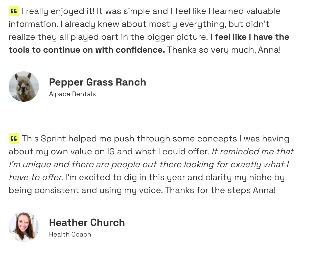The image size is (326, 254).
Task: Click the italic line beginning 'I'm unique and there'
Action: click(149, 165)
